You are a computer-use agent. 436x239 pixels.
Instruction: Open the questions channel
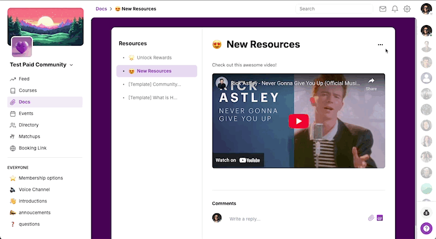[45, 224]
